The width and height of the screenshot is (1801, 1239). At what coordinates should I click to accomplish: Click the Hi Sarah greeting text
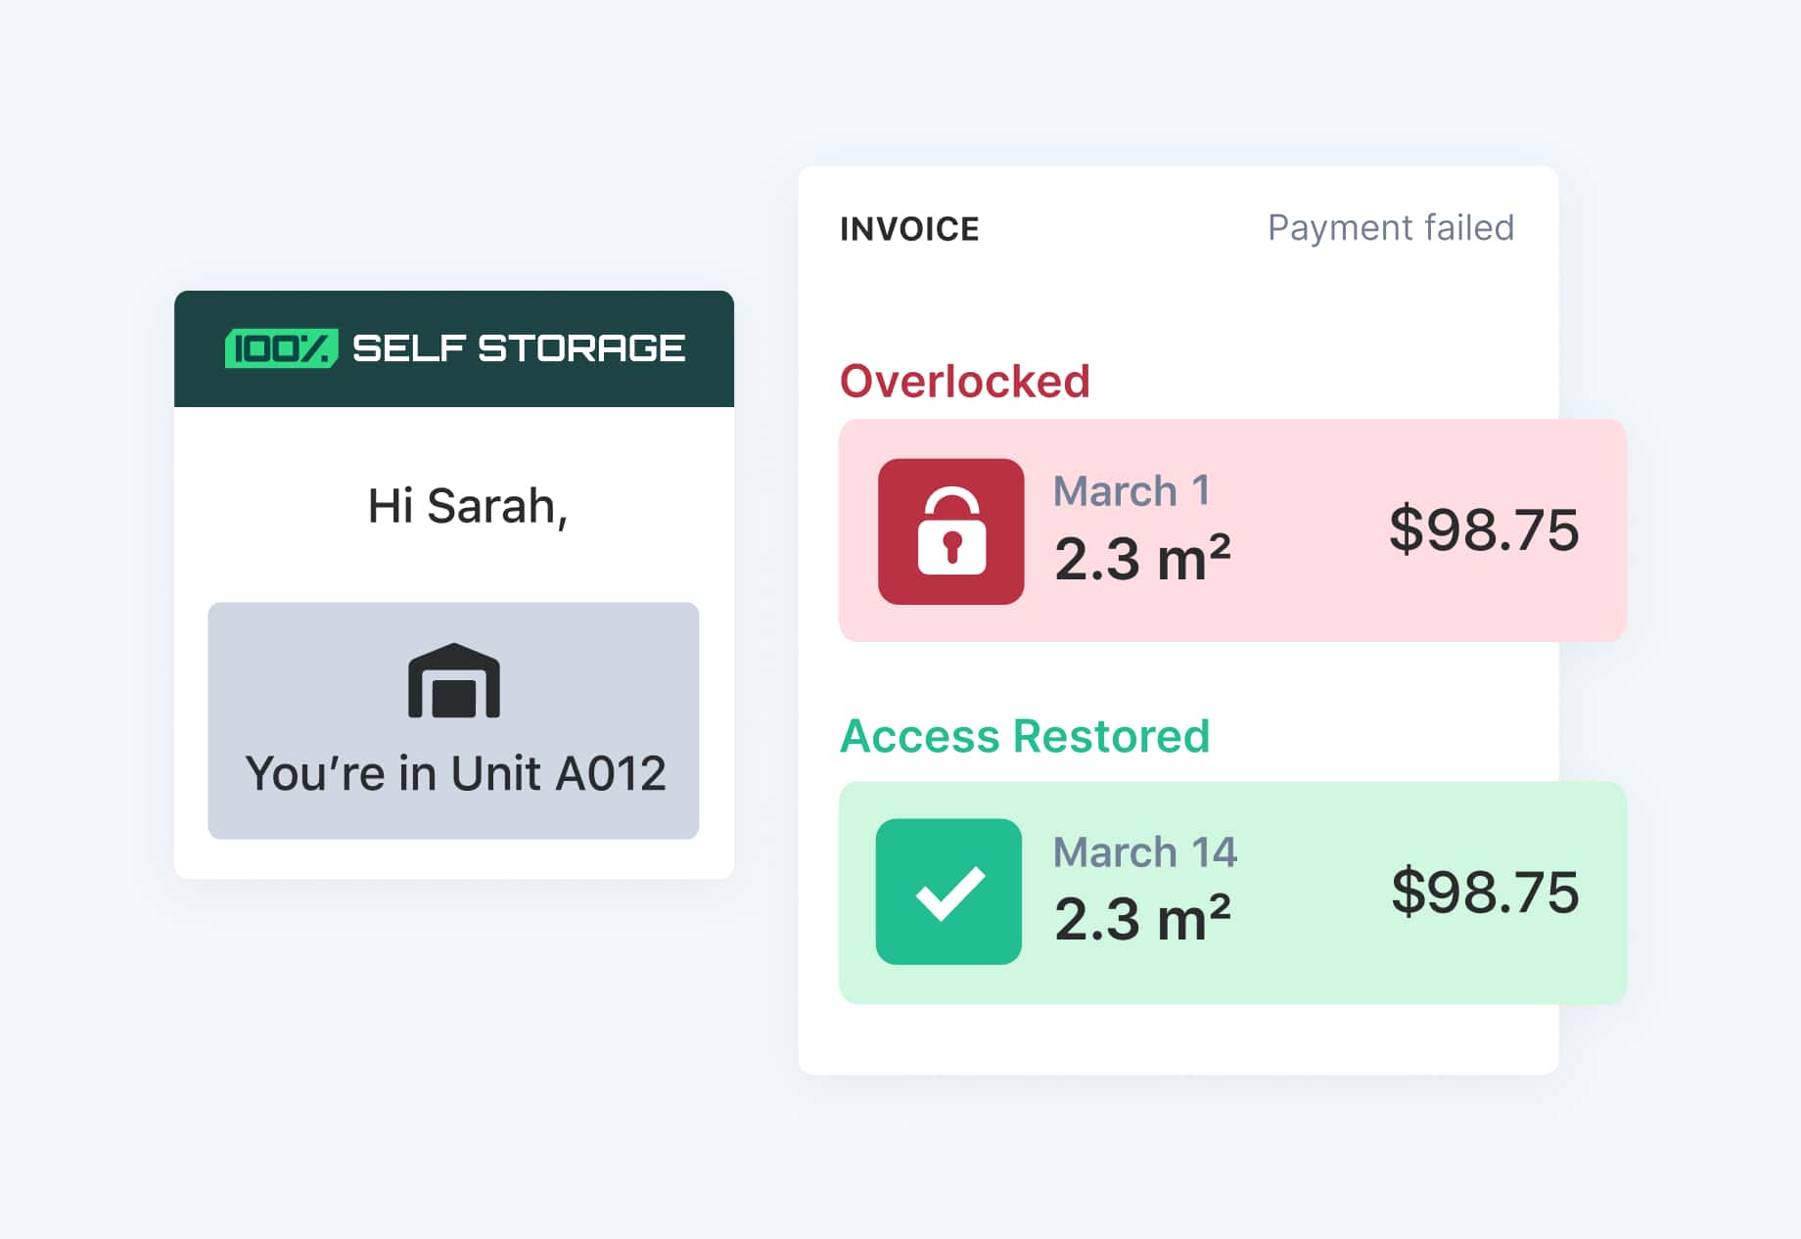click(467, 506)
